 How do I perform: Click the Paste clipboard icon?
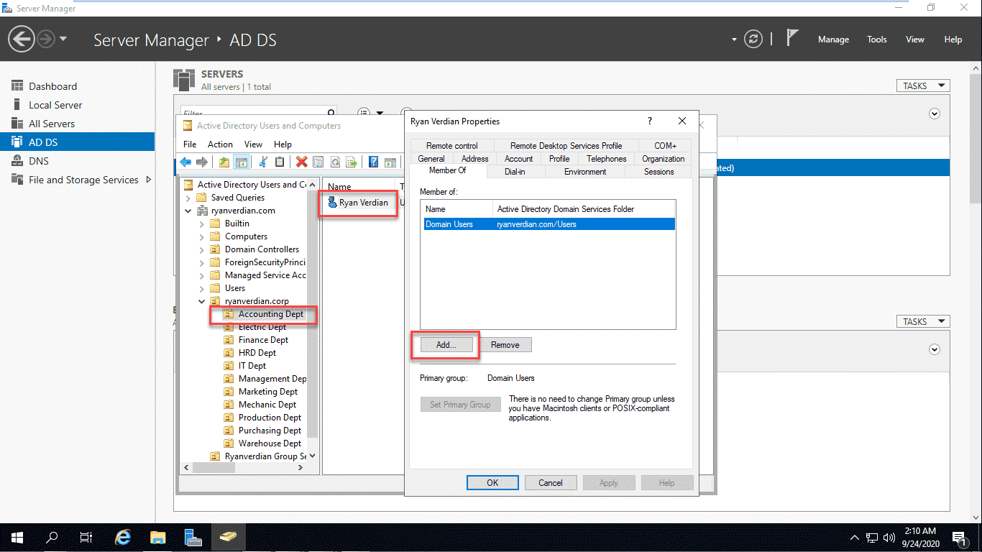280,162
